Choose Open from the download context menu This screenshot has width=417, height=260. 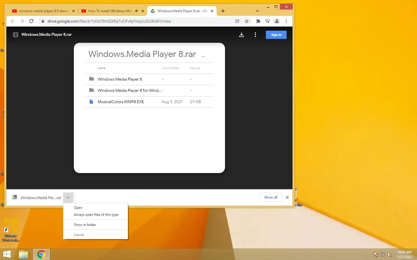coord(96,208)
